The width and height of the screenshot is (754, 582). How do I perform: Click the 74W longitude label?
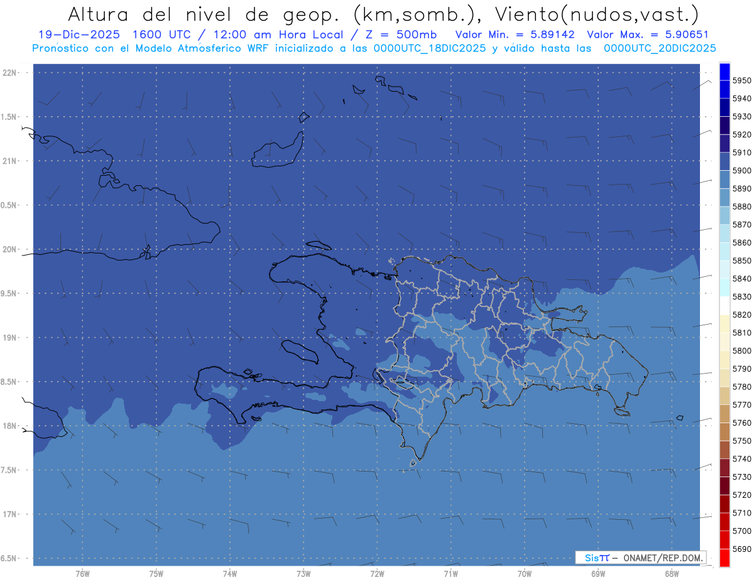click(230, 574)
